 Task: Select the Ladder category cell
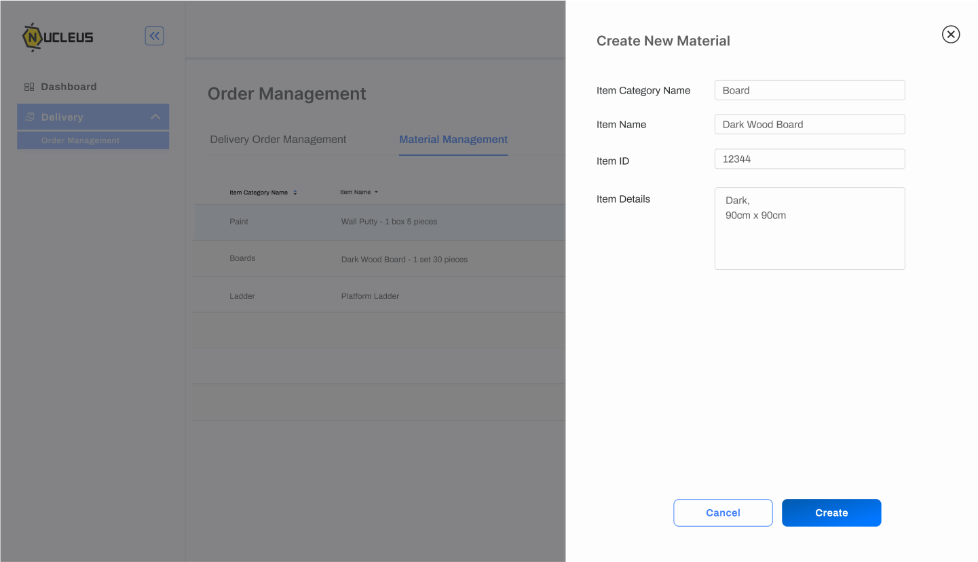[242, 296]
